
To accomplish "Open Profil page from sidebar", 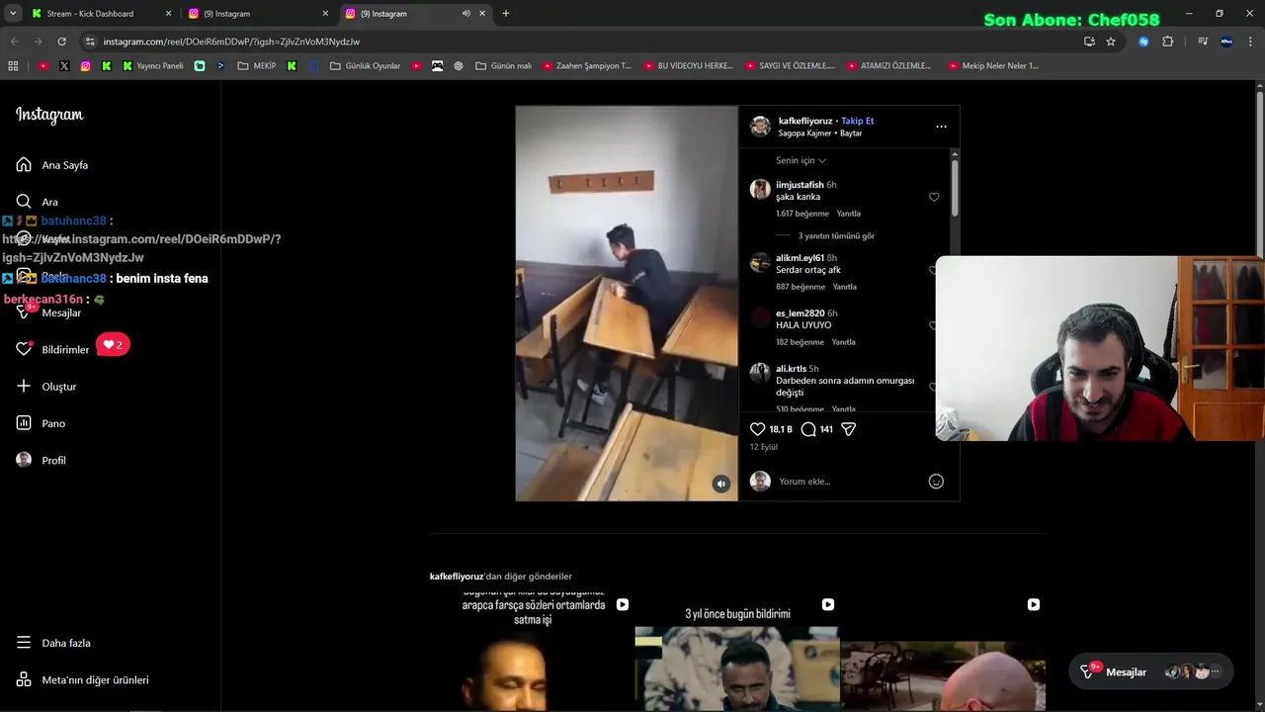I will 41,460.
